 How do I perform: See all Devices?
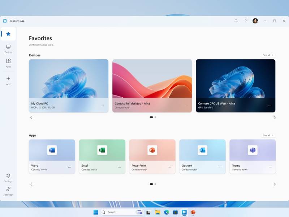click(x=268, y=55)
